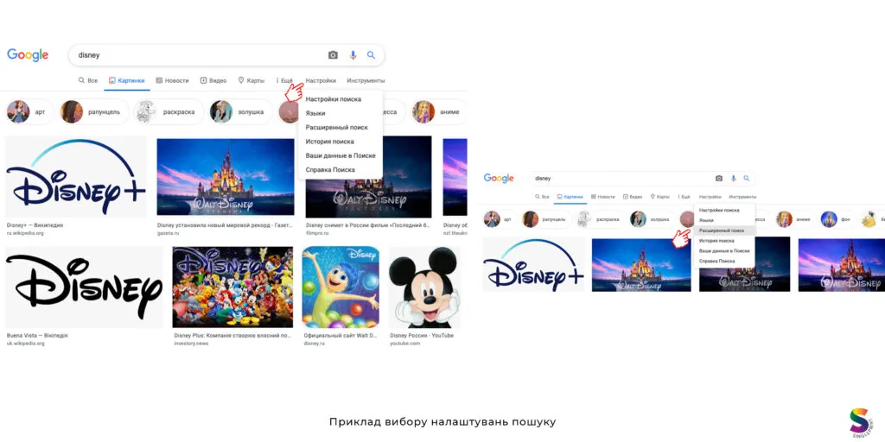Open Карты tab in left screenshot
Viewport: 885px width, 442px height.
tap(251, 80)
